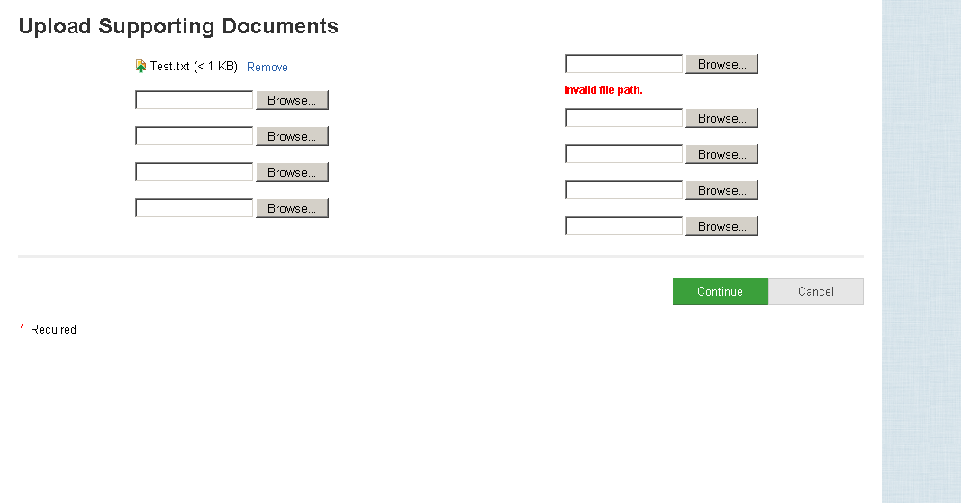This screenshot has width=961, height=503.
Task: Click the Required legend text
Action: (53, 329)
